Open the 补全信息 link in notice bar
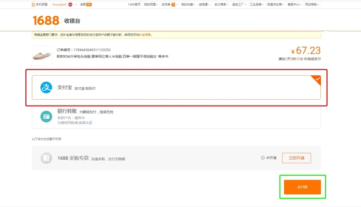361x207 pixels. 145,35
